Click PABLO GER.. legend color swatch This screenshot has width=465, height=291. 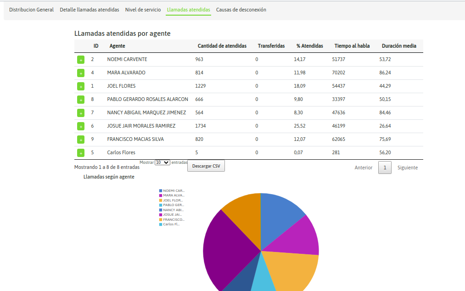tap(161, 205)
